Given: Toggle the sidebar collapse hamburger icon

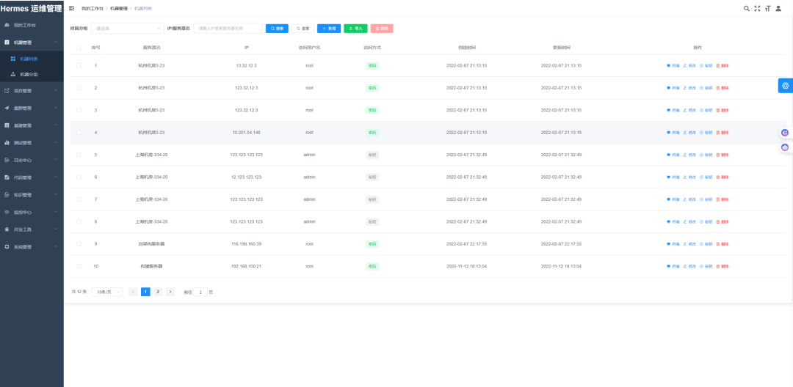Looking at the screenshot, I should (x=71, y=9).
